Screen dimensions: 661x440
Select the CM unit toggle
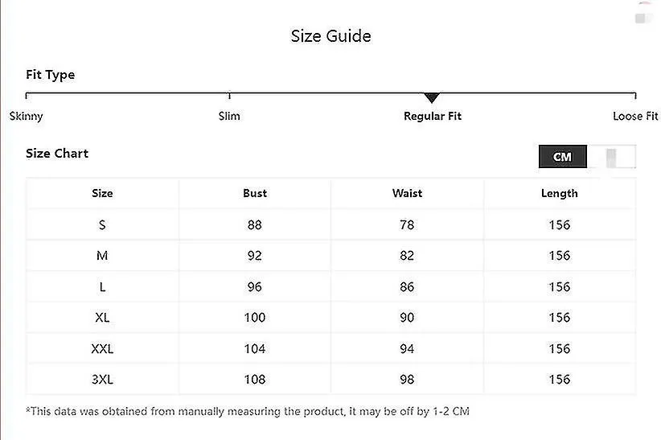[x=562, y=157]
